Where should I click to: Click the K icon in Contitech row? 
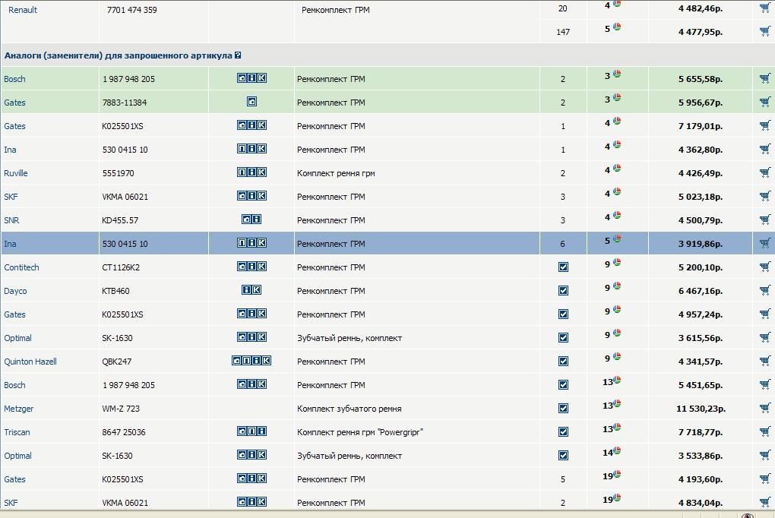click(261, 267)
